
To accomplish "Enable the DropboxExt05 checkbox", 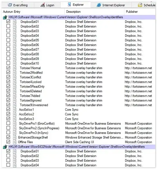I will click(8, 40).
